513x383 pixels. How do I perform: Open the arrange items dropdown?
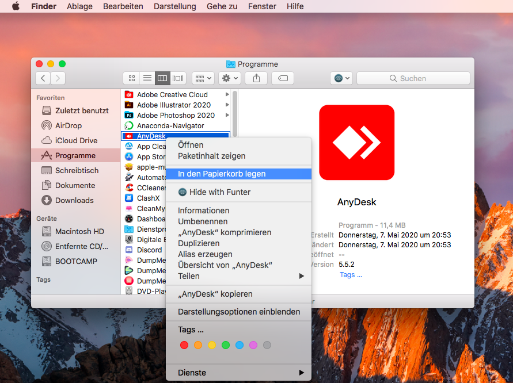click(x=203, y=78)
